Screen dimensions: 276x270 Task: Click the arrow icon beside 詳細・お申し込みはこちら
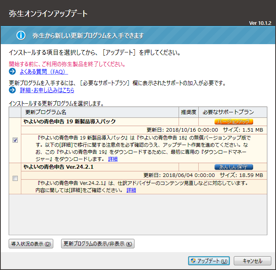click(12, 90)
